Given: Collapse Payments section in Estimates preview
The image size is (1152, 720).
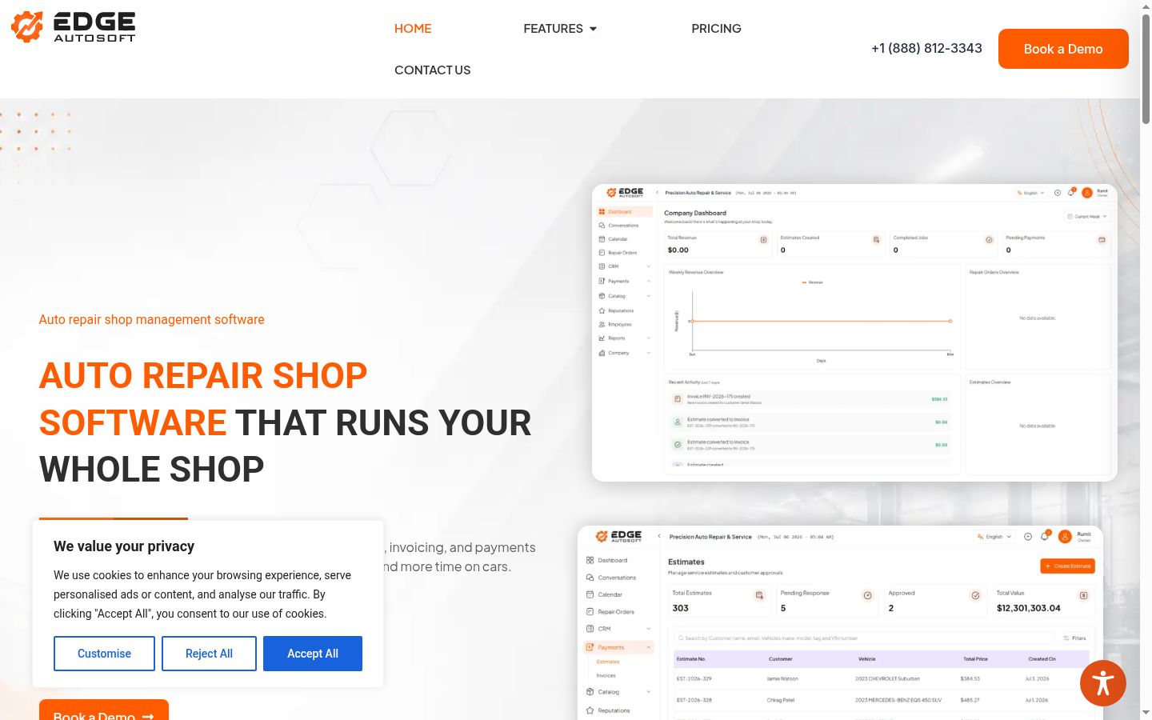Looking at the screenshot, I should (649, 647).
